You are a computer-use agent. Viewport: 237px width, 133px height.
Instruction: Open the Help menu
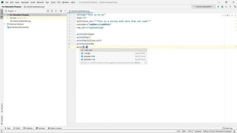point(73,2)
